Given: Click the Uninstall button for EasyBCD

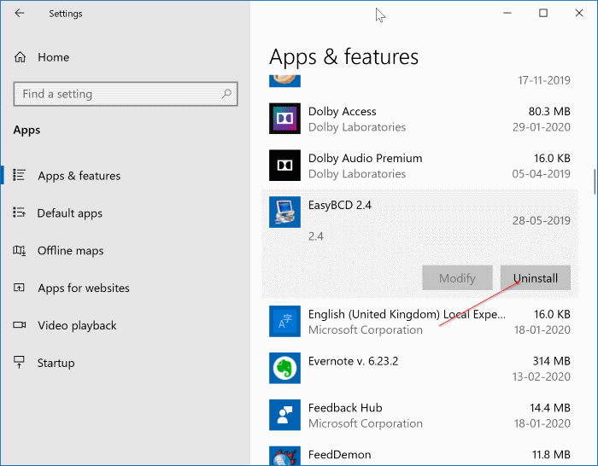Looking at the screenshot, I should point(536,277).
